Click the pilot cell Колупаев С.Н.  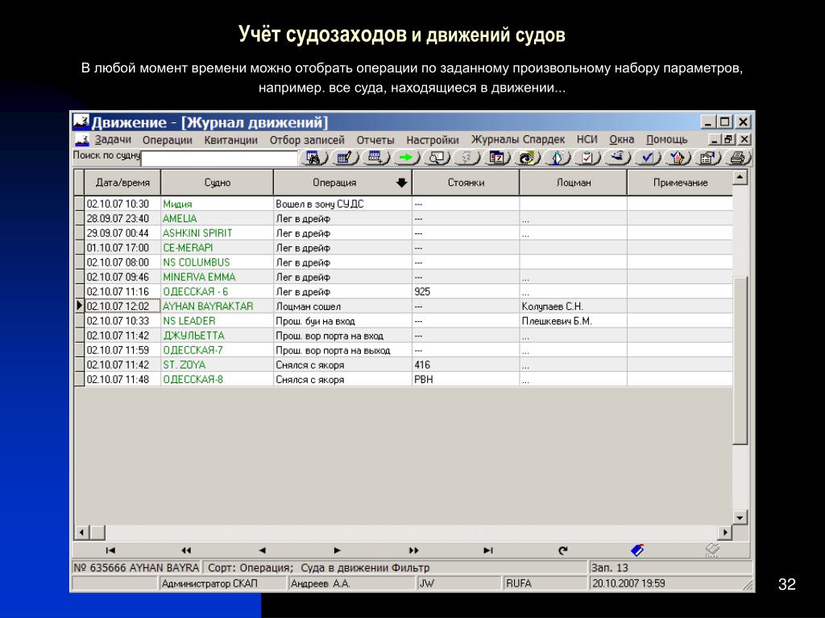point(573,307)
